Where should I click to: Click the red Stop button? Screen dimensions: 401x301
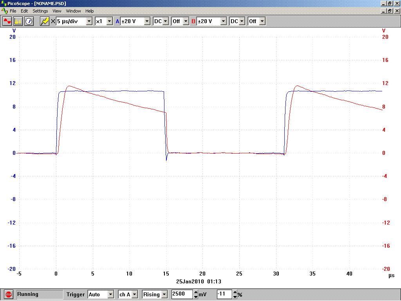click(x=9, y=295)
